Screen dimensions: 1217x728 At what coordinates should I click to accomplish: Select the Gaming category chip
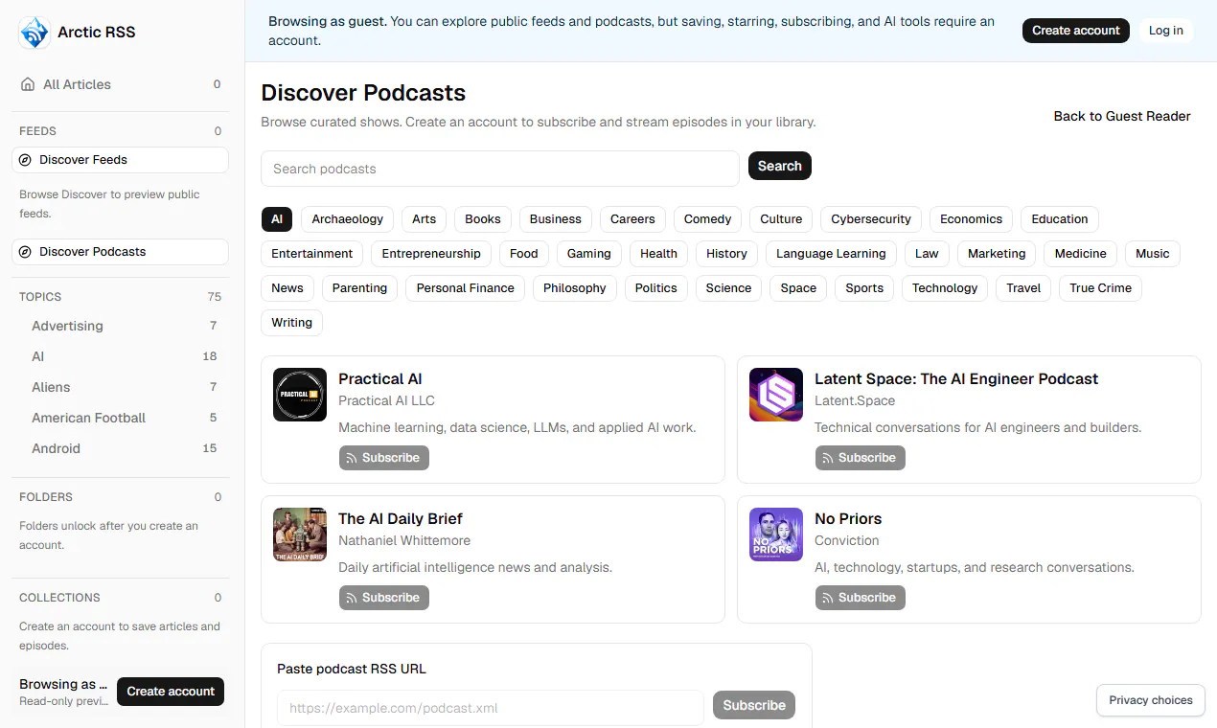tap(588, 254)
